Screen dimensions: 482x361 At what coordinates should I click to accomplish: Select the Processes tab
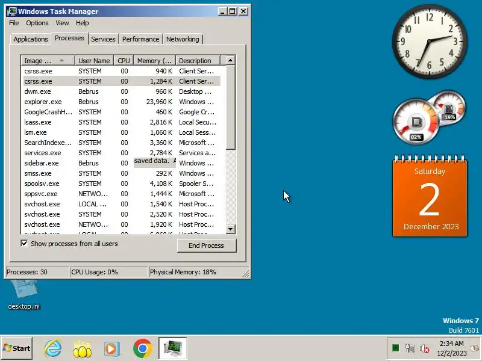coord(69,38)
